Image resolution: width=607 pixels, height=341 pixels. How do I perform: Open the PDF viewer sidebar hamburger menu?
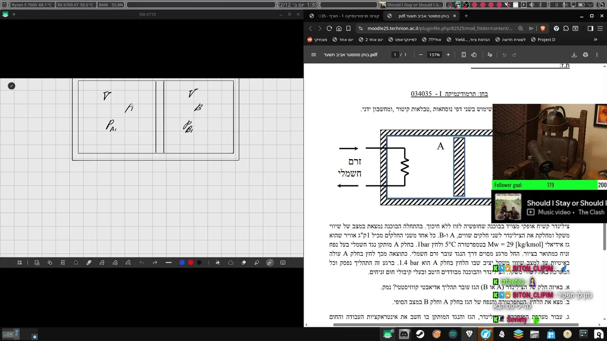[313, 55]
